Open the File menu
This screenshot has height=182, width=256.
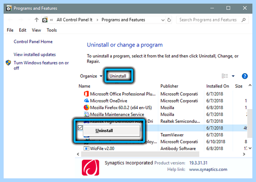(x=10, y=30)
